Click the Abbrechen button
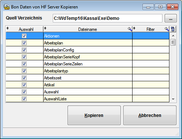Screen dimensions: 182x139 pos(150,115)
